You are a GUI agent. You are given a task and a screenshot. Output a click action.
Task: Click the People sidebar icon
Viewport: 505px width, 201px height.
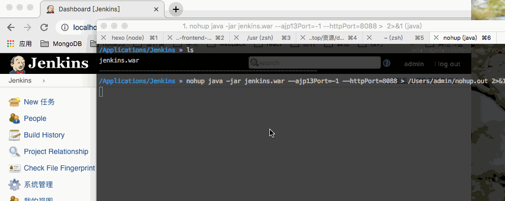click(x=15, y=119)
